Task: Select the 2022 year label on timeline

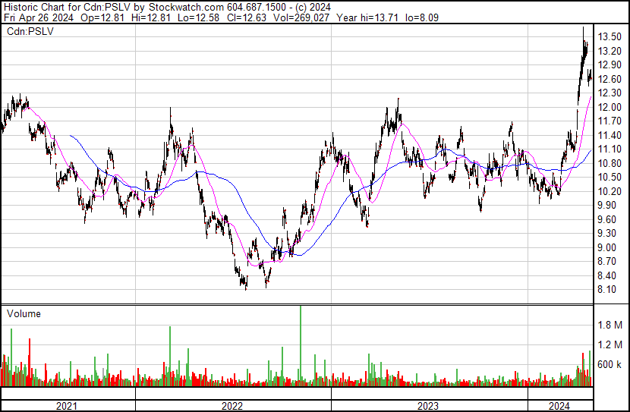Action: coord(233,406)
